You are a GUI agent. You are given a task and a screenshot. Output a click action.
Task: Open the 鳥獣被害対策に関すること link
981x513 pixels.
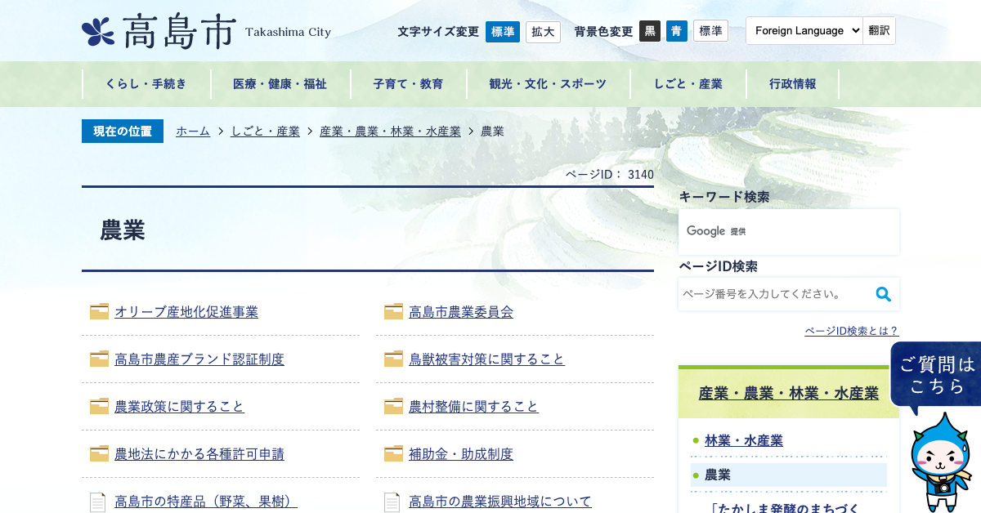click(486, 359)
